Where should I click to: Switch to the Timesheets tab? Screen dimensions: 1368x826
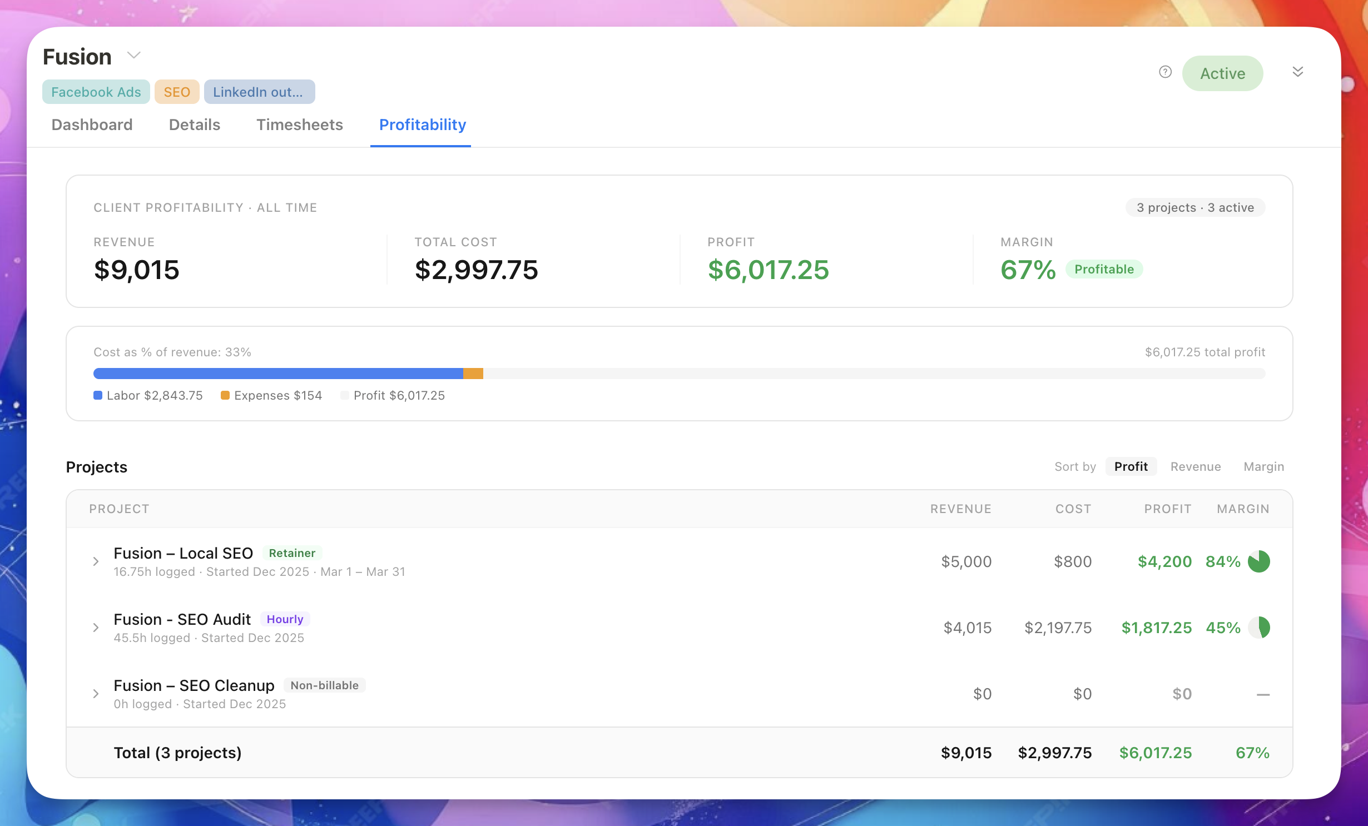point(299,125)
